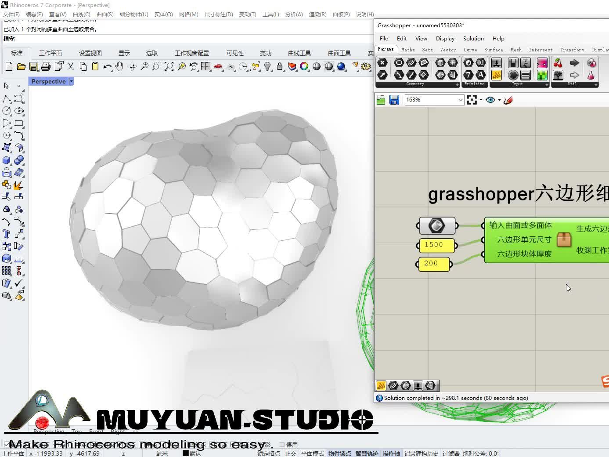609x457 pixels.
Task: Click the lock objects padlock icon
Action: click(x=280, y=67)
